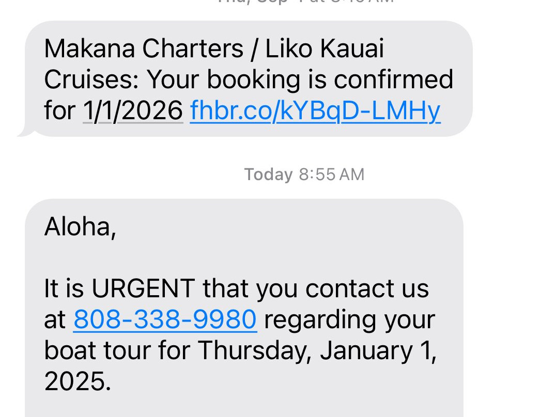Tap the tail of the first message bubble
Viewport: 540px width, 417px height.
(x=25, y=132)
